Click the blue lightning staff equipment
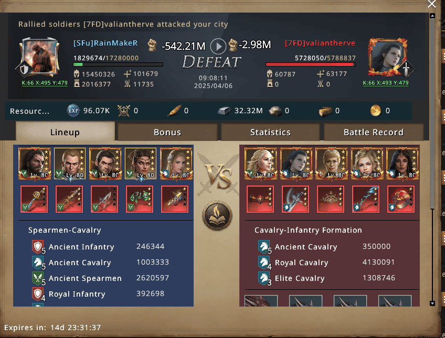The image size is (445, 338). click(366, 199)
